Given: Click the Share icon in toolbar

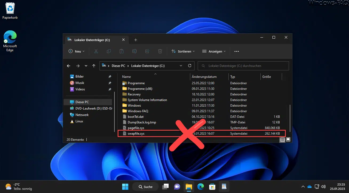Looking at the screenshot, I should point(147,51).
